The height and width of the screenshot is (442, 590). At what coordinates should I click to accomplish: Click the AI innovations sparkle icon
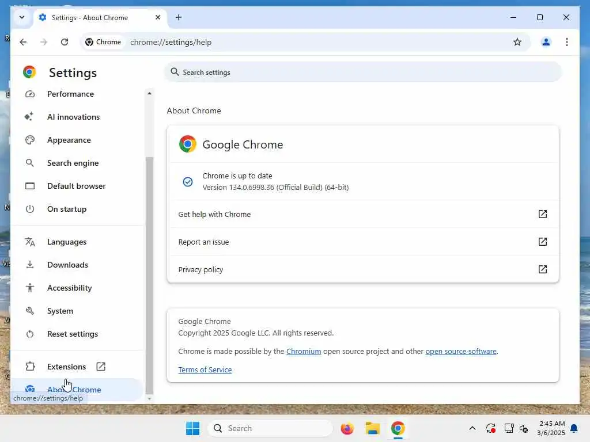[x=29, y=116]
